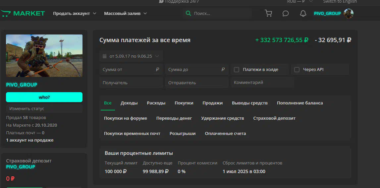Viewport: 380px width, 188px height.
Task: Switch to the Расходы tab
Action: (x=156, y=103)
